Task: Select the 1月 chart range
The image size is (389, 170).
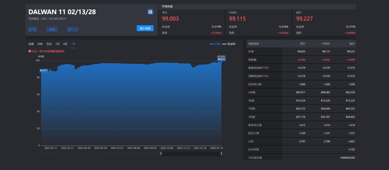Action: tap(57, 44)
